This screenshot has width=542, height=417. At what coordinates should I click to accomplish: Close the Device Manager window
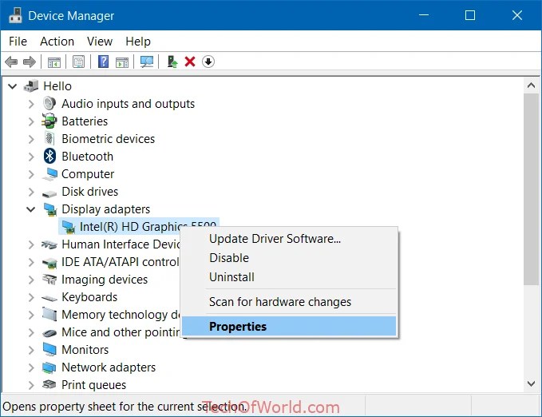point(517,15)
